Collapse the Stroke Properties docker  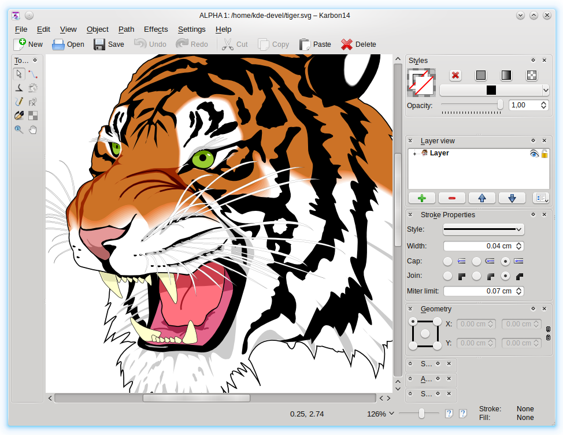[x=410, y=215]
